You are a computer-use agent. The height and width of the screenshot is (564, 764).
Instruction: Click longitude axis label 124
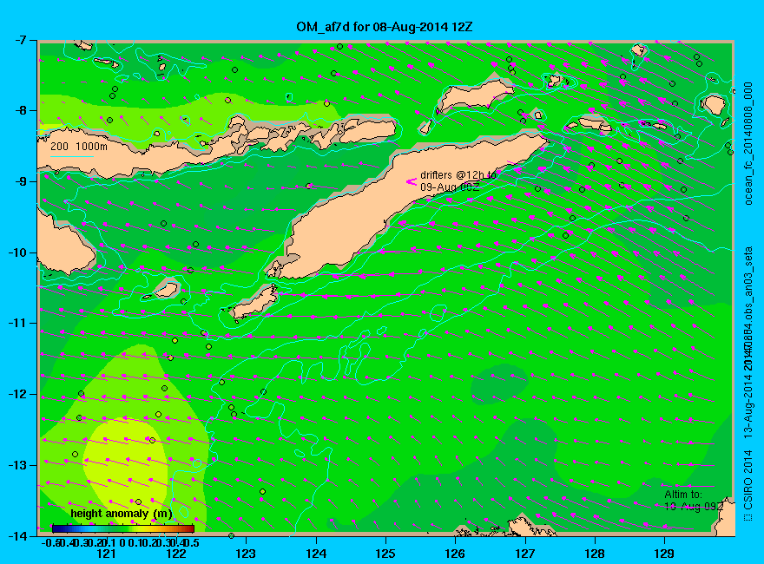[x=316, y=554]
